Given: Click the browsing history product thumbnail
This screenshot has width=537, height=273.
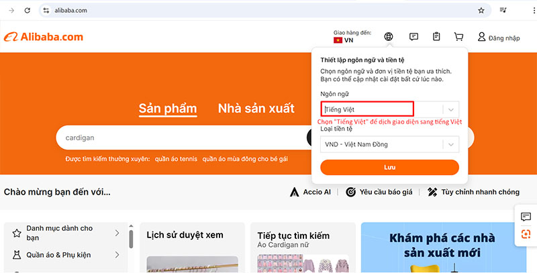Looking at the screenshot, I should tap(193, 264).
